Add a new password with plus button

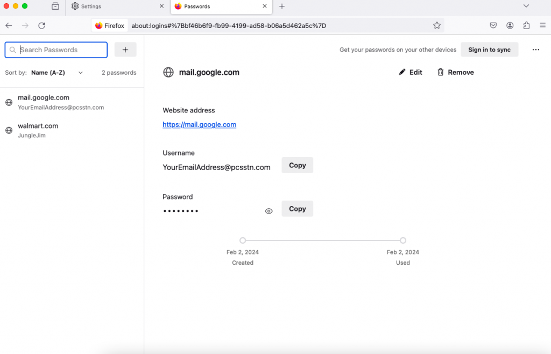[x=125, y=50]
